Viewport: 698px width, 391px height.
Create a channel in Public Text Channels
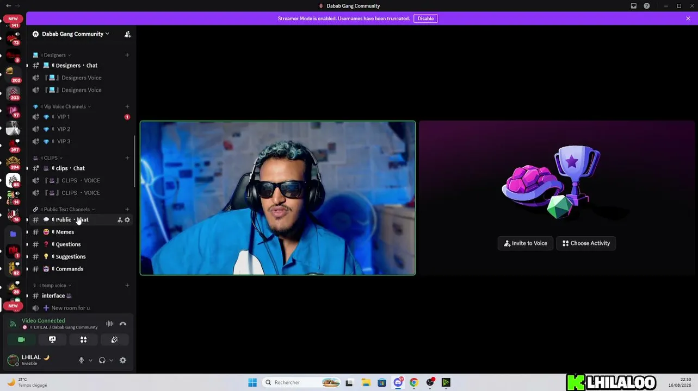[x=127, y=209]
